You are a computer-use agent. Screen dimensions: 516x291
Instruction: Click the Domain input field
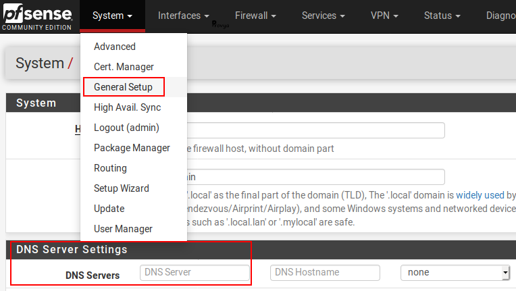click(x=316, y=177)
